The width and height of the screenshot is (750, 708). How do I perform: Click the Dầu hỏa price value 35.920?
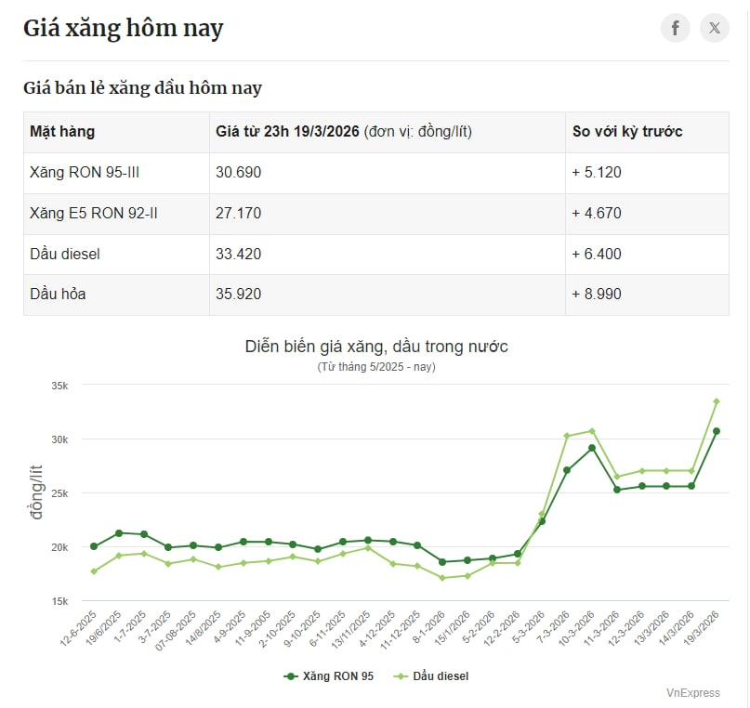238,295
